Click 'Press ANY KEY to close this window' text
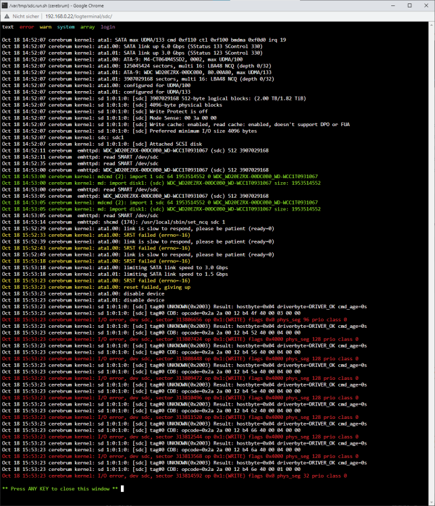The height and width of the screenshot is (506, 435). [60, 488]
